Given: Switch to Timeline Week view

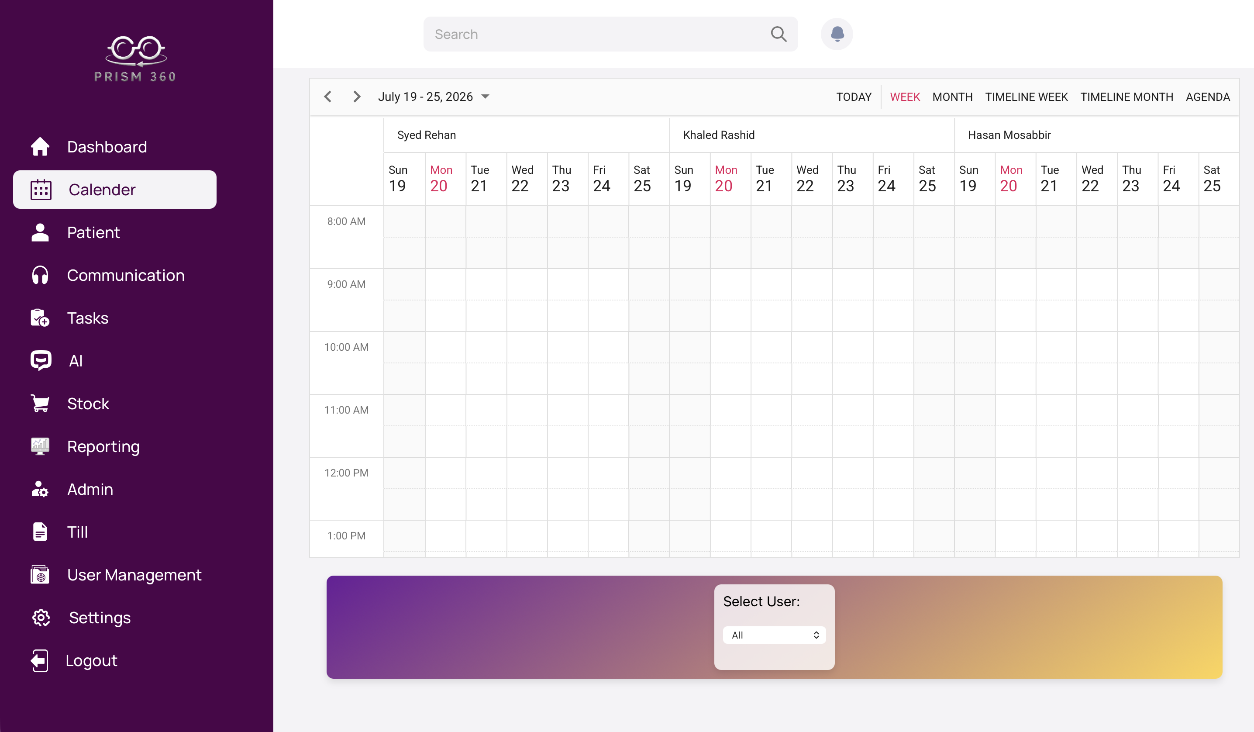Looking at the screenshot, I should coord(1027,97).
